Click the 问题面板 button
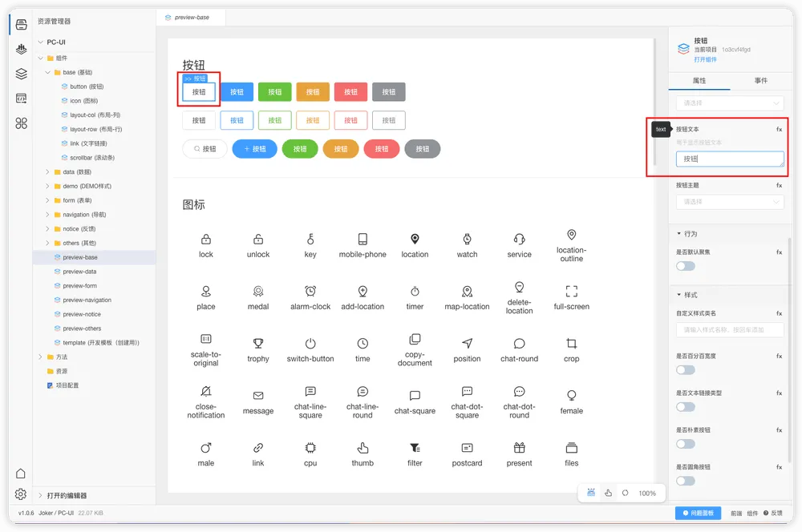Screen dimensions: 802x532 tap(697, 512)
